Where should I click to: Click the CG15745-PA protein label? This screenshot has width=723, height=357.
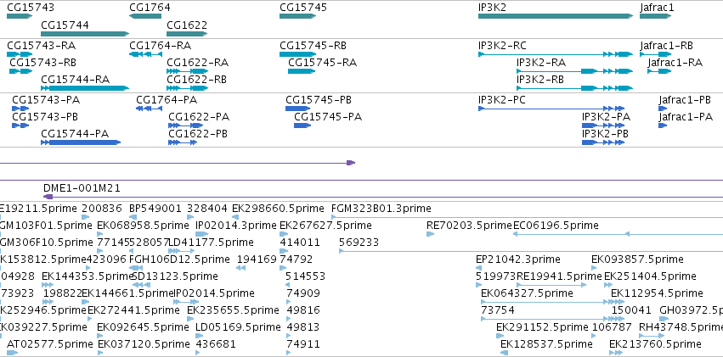pos(328,117)
